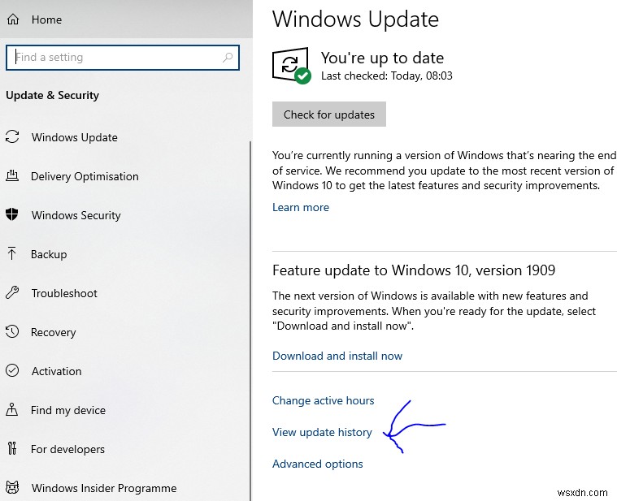This screenshot has height=501, width=617.
Task: Click the Update & Security heading
Action: 52,95
